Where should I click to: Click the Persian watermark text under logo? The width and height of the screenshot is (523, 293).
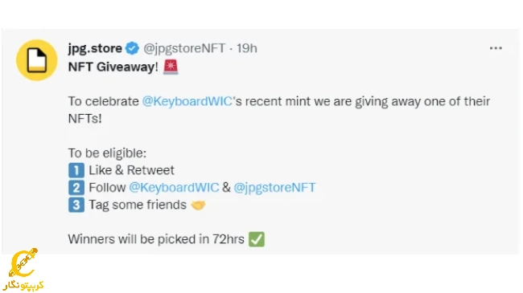23,285
